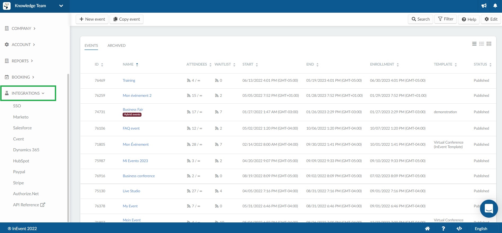Click the Hybrid events tag
502x233 pixels.
pos(132,115)
